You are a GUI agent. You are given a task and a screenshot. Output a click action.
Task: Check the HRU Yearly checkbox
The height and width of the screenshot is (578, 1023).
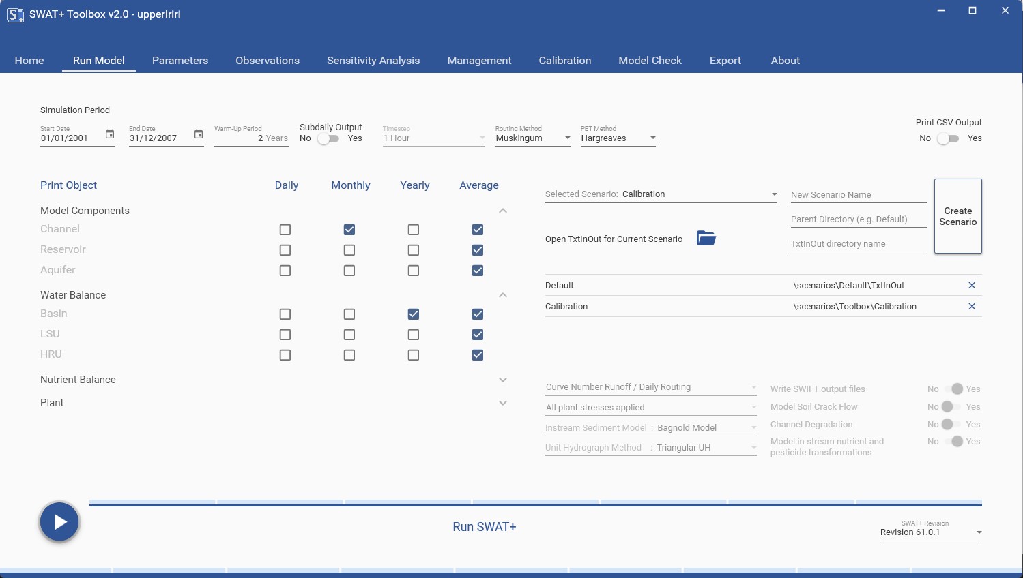pyautogui.click(x=414, y=355)
